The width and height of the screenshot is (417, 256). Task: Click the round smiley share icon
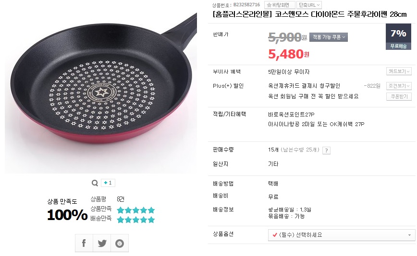(x=120, y=243)
